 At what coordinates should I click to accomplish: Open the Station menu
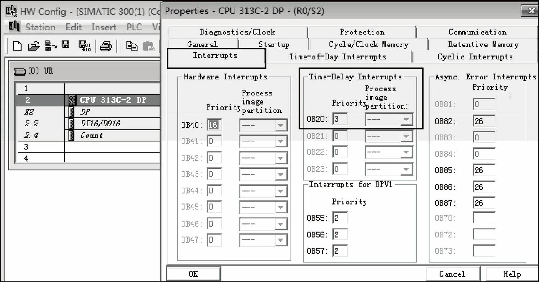coord(40,27)
